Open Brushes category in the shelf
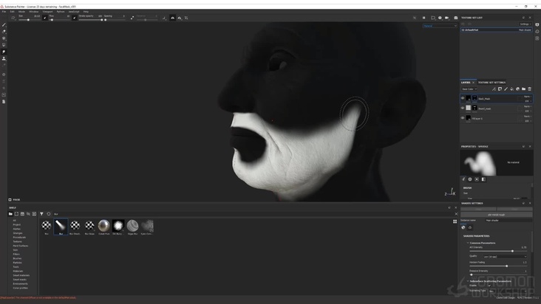541x304 pixels. click(17, 258)
